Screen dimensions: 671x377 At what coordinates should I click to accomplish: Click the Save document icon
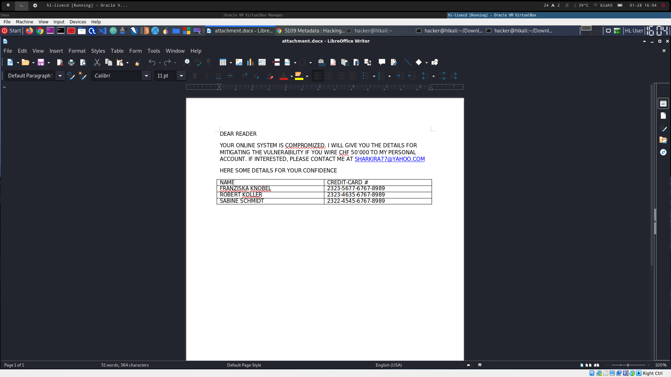(41, 62)
